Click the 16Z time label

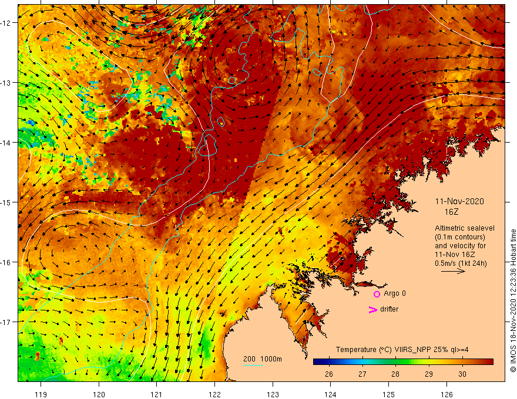pos(451,212)
